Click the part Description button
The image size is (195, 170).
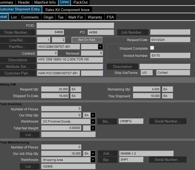(x=18, y=60)
